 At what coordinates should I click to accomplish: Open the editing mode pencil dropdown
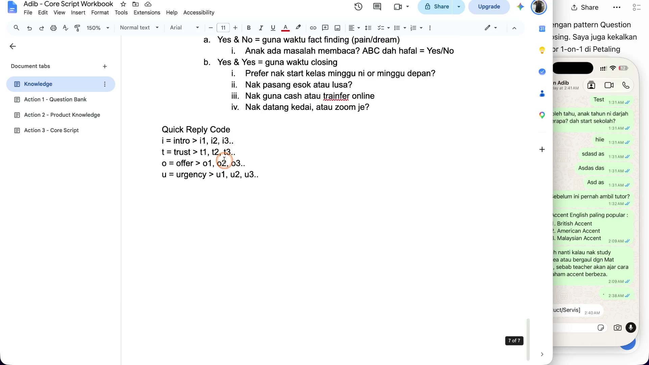(x=491, y=28)
